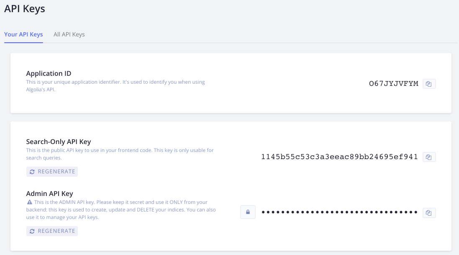Regenerate the Admin API Key
This screenshot has width=459, height=255.
click(x=52, y=231)
